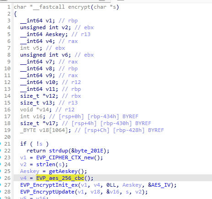
Task: Select the [rbp-434h] comment text
Action: (103, 116)
